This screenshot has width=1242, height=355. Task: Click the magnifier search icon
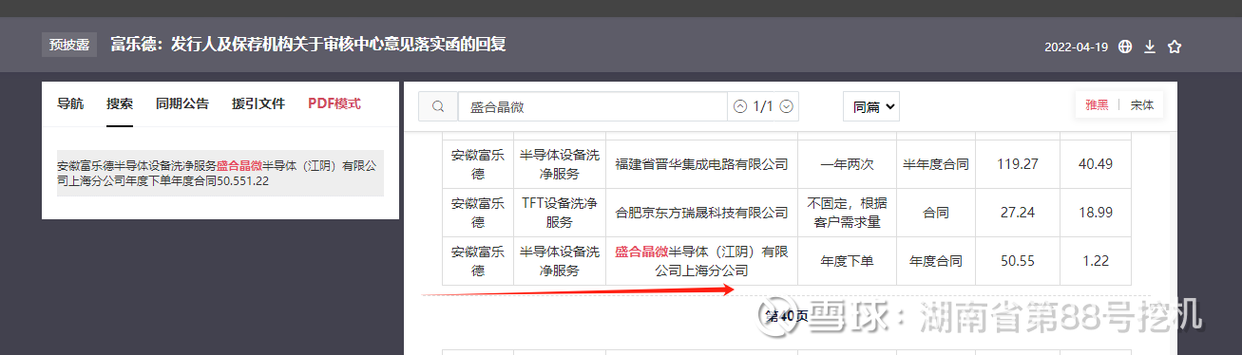pyautogui.click(x=438, y=107)
